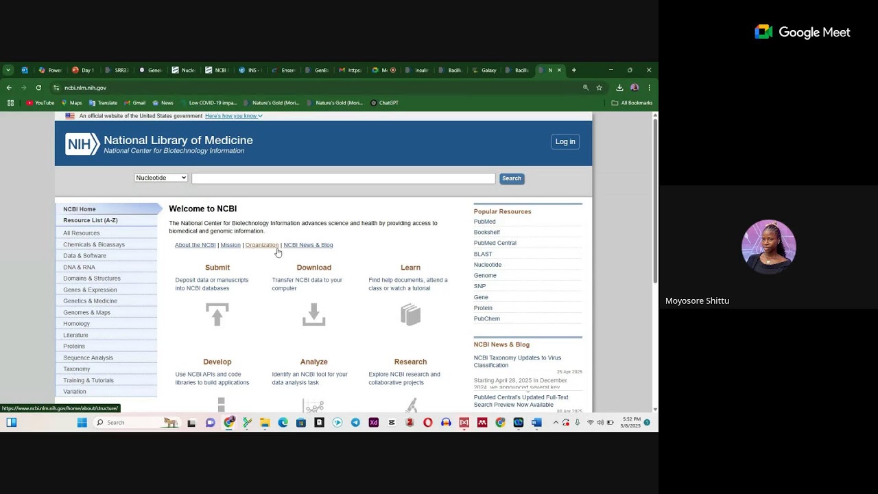Open the BLAST popular resource link
This screenshot has width=878, height=494.
483,254
